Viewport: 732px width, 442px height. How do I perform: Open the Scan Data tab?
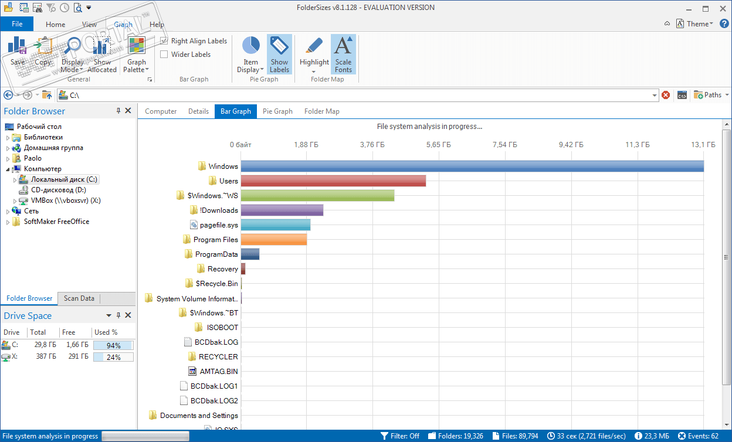coord(79,298)
